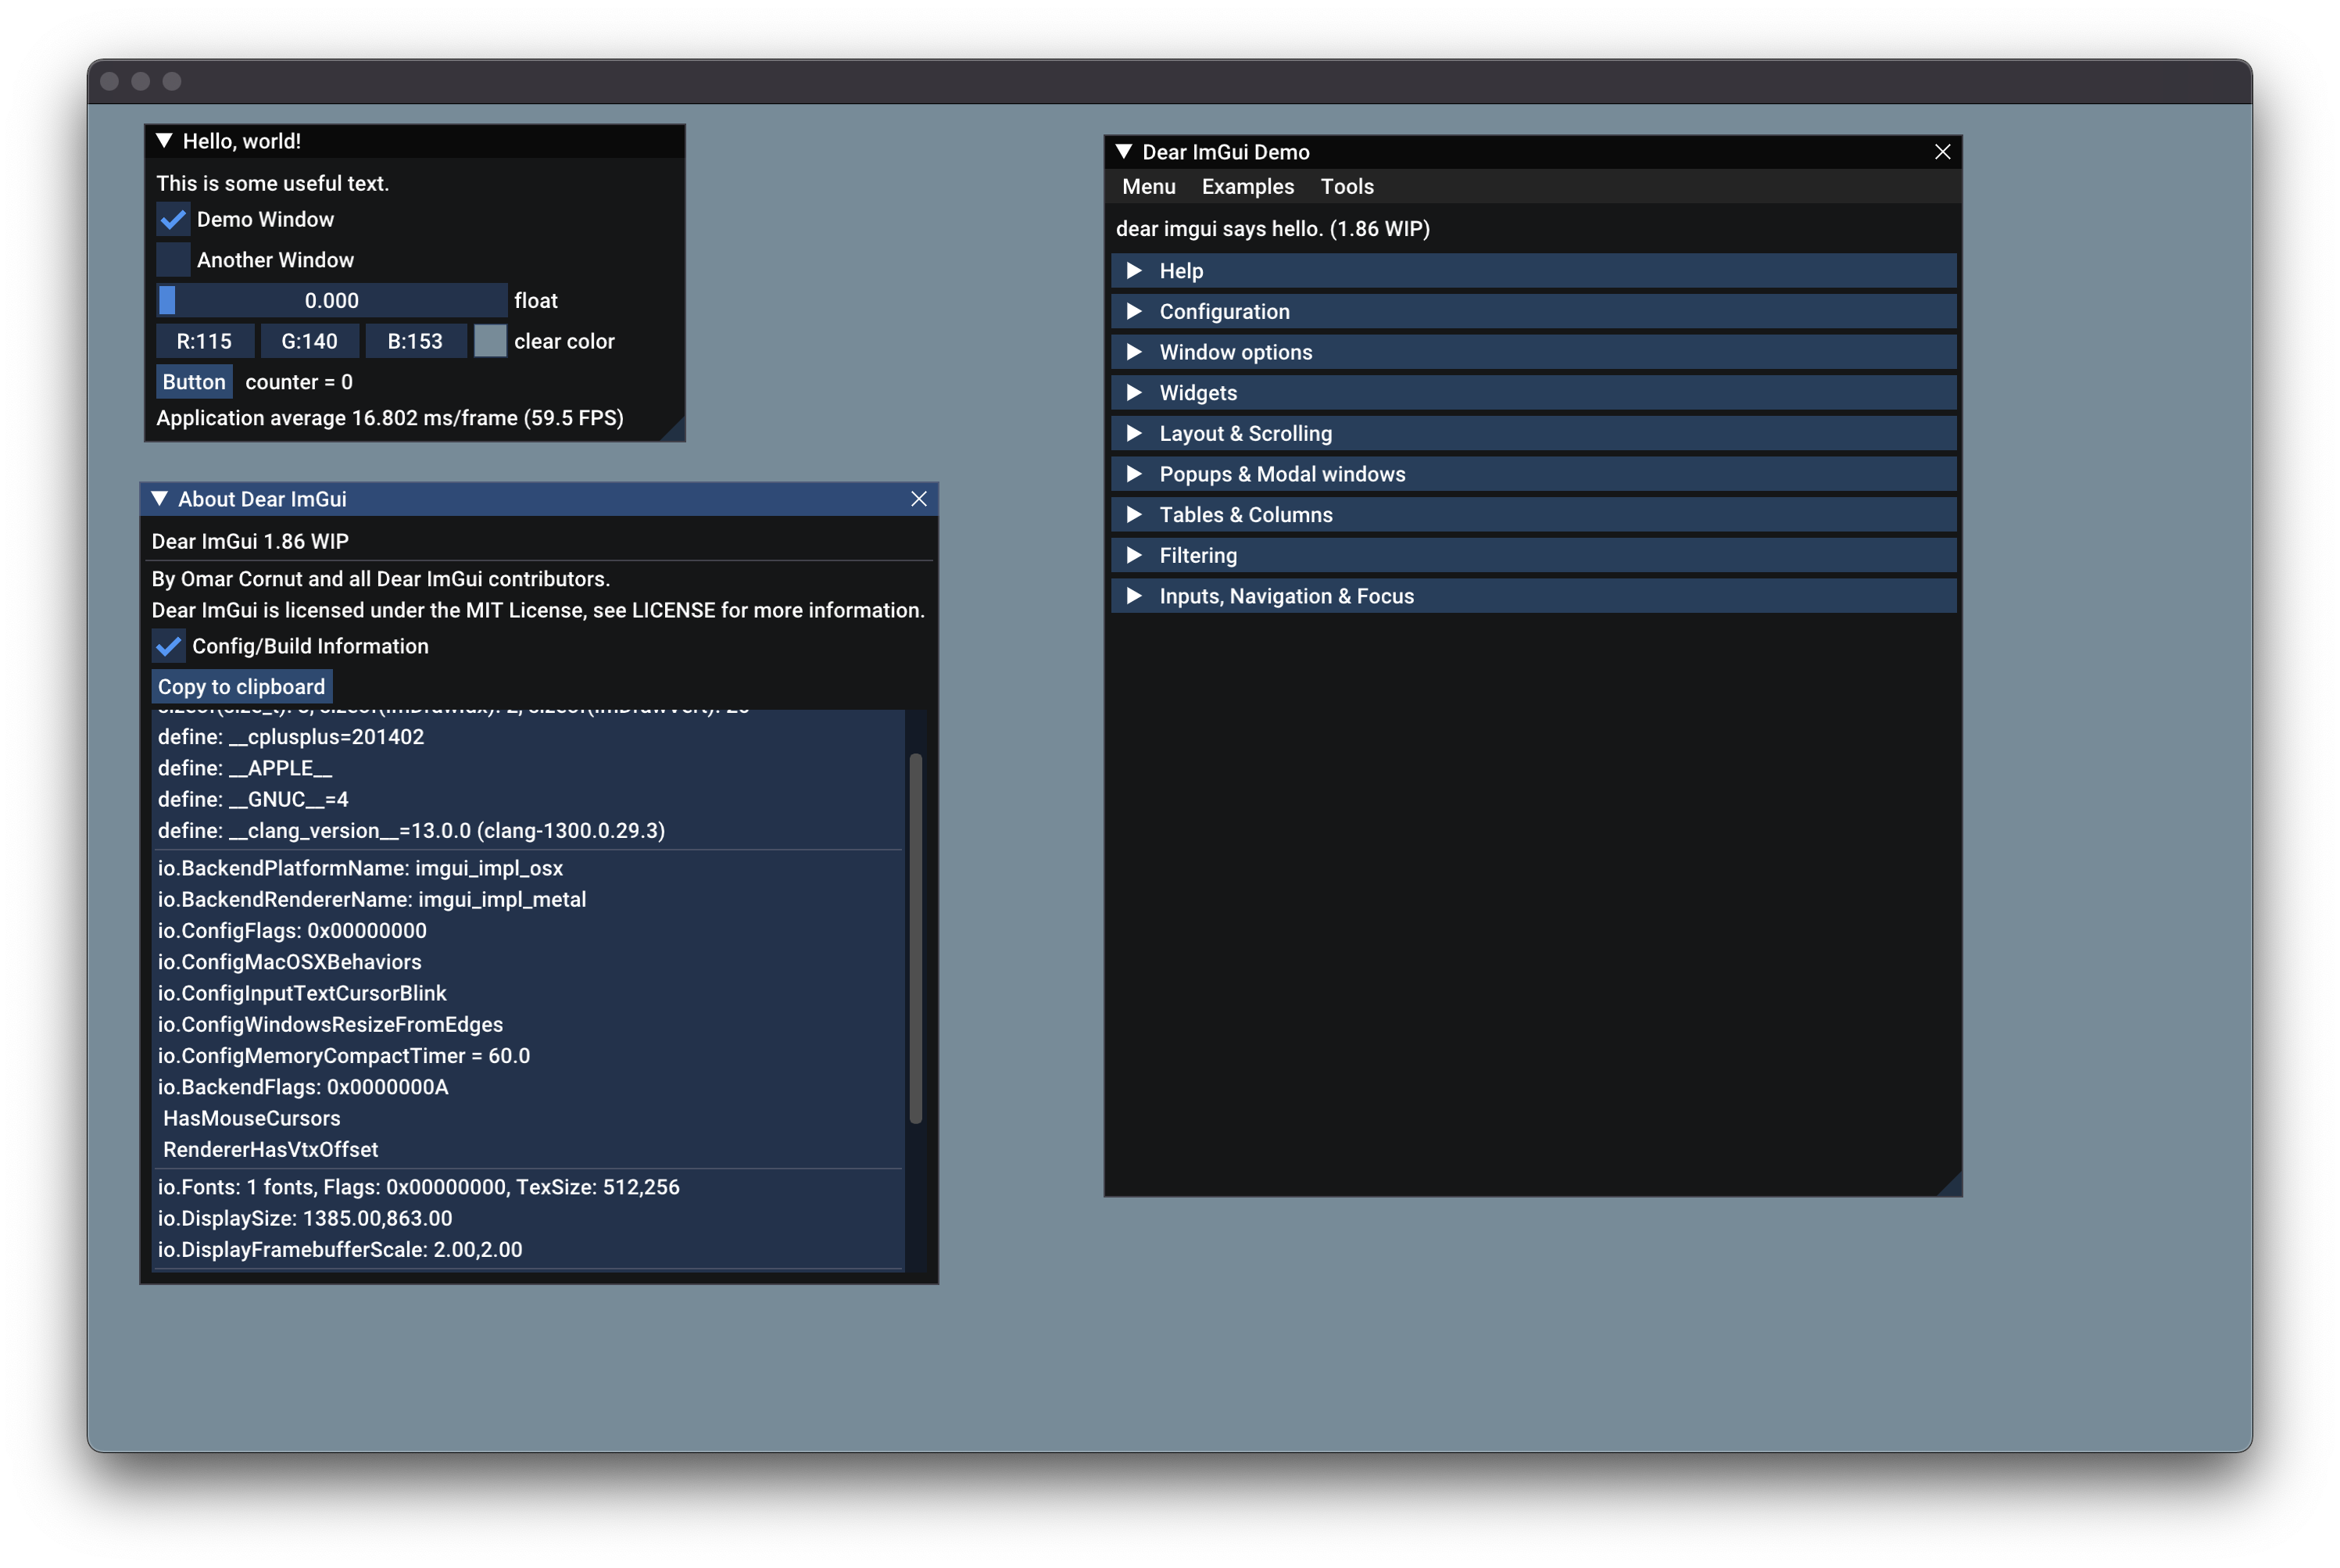Image resolution: width=2340 pixels, height=1568 pixels.
Task: Expand the Tables & Columns header
Action: 1246,514
